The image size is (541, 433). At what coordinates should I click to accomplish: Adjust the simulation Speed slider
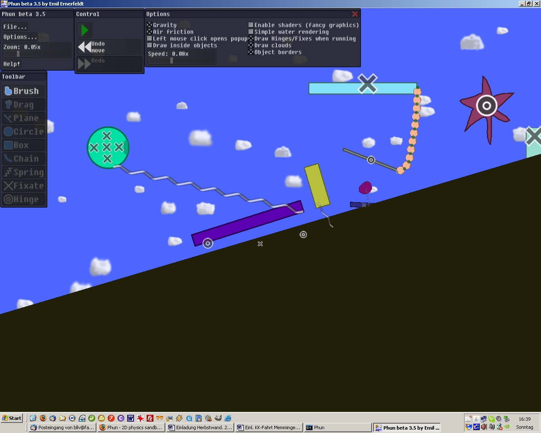point(172,60)
